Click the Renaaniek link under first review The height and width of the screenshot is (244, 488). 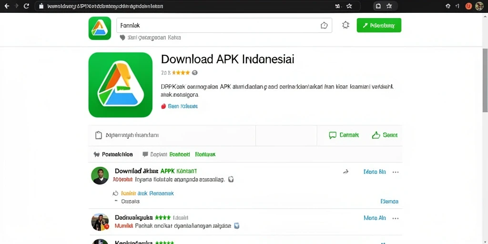point(162,193)
